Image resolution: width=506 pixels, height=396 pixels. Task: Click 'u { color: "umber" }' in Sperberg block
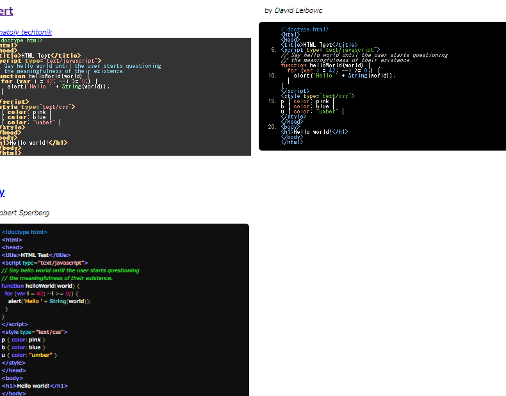29,356
